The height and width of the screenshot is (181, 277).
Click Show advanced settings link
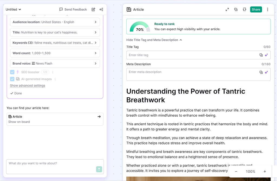click(28, 86)
